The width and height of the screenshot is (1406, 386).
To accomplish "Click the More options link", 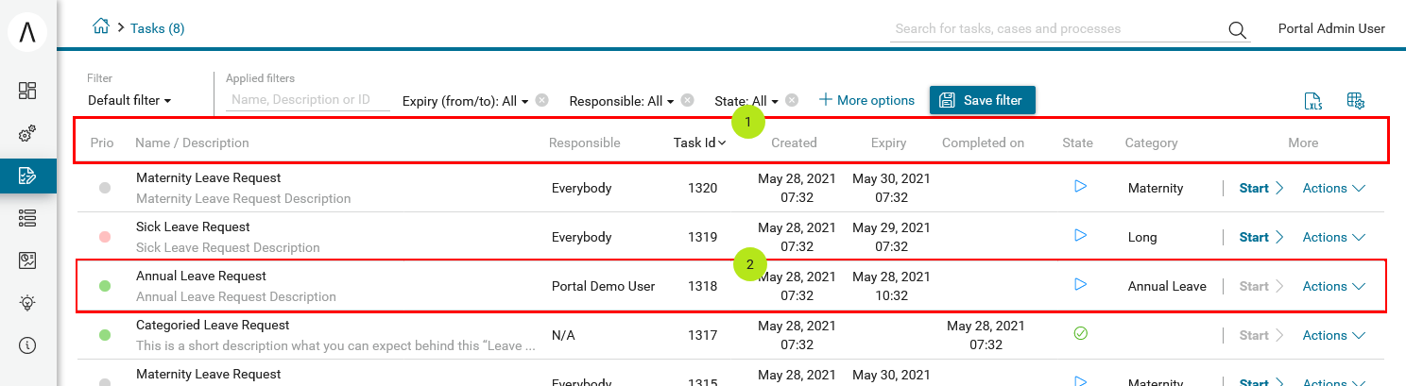I will pos(866,100).
